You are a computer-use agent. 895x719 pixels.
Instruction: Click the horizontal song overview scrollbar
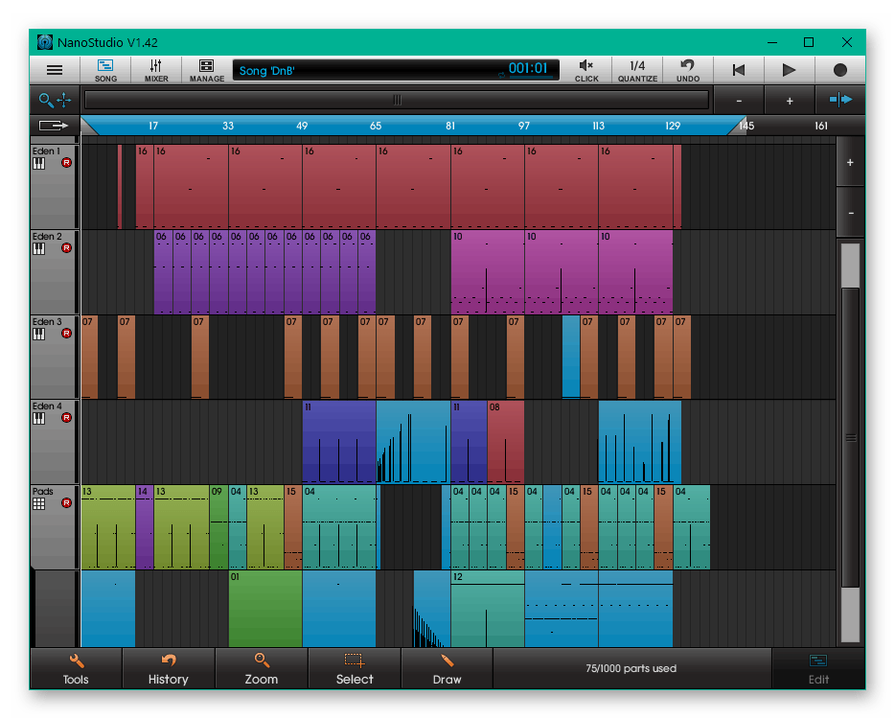tap(397, 100)
